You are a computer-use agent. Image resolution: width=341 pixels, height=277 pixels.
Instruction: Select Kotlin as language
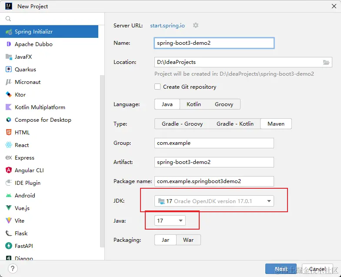coord(194,104)
